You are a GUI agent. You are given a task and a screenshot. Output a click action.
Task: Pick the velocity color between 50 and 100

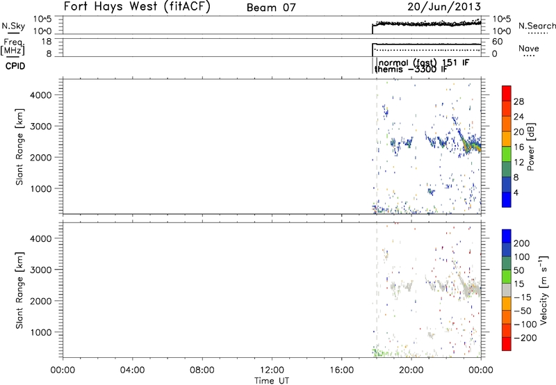[507, 263]
